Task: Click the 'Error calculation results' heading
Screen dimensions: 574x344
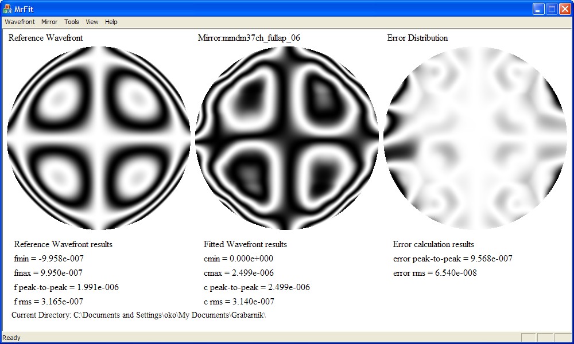Action: click(x=433, y=244)
